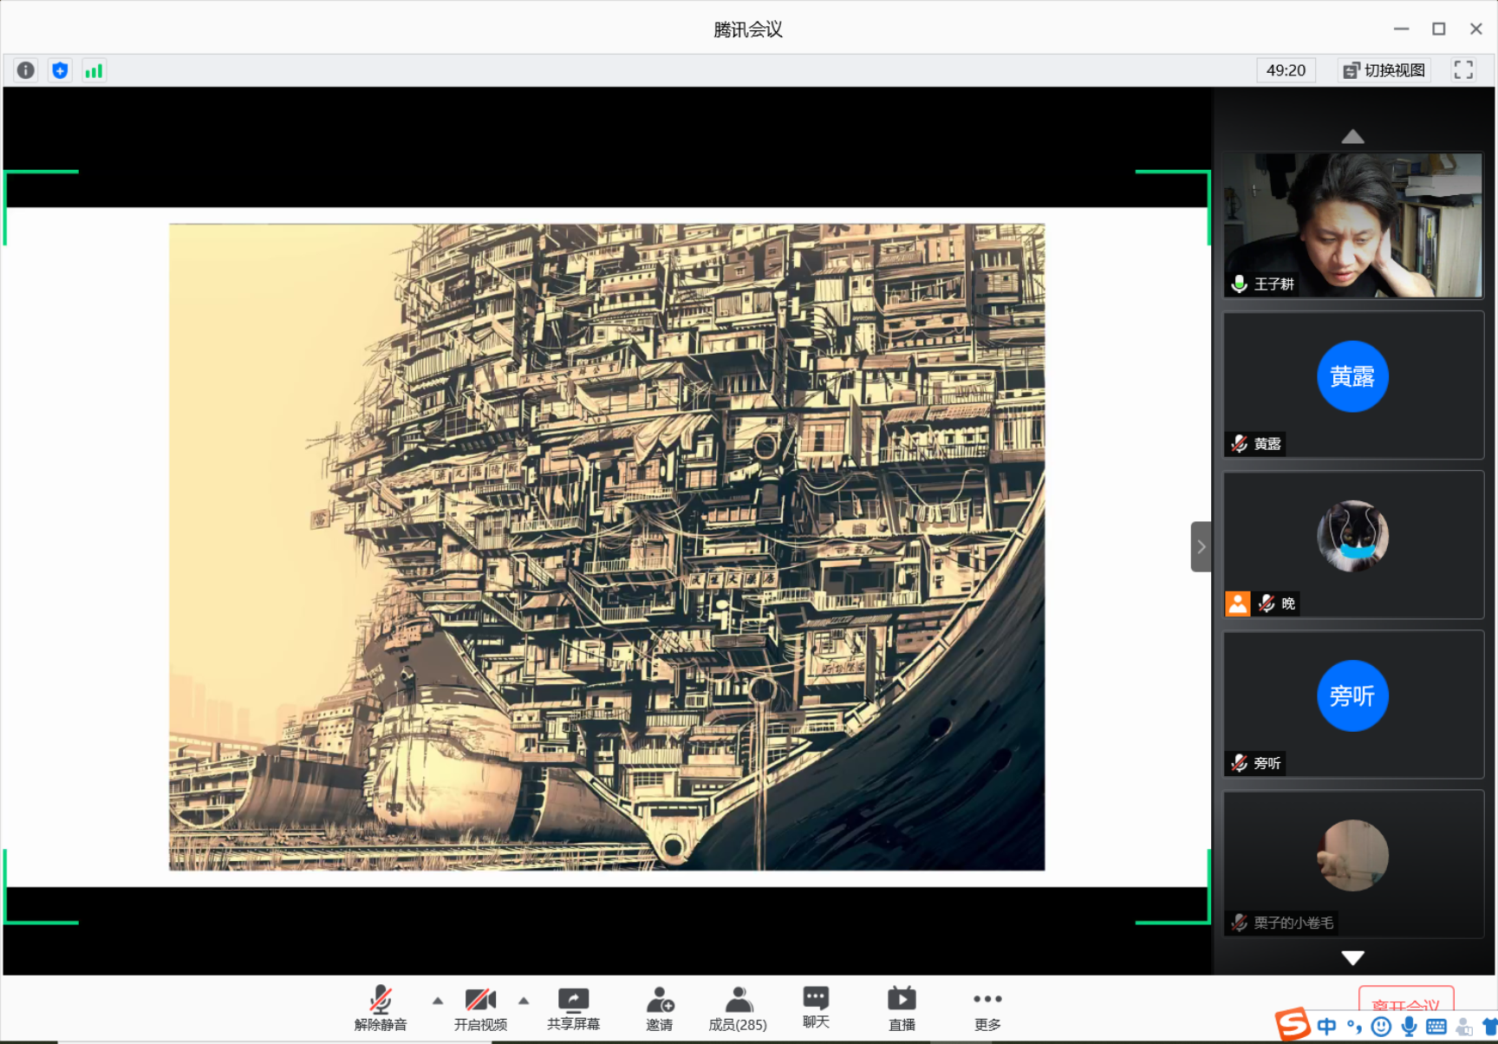The width and height of the screenshot is (1498, 1044).
Task: Turn on the camera (开启视频)
Action: pyautogui.click(x=480, y=1009)
